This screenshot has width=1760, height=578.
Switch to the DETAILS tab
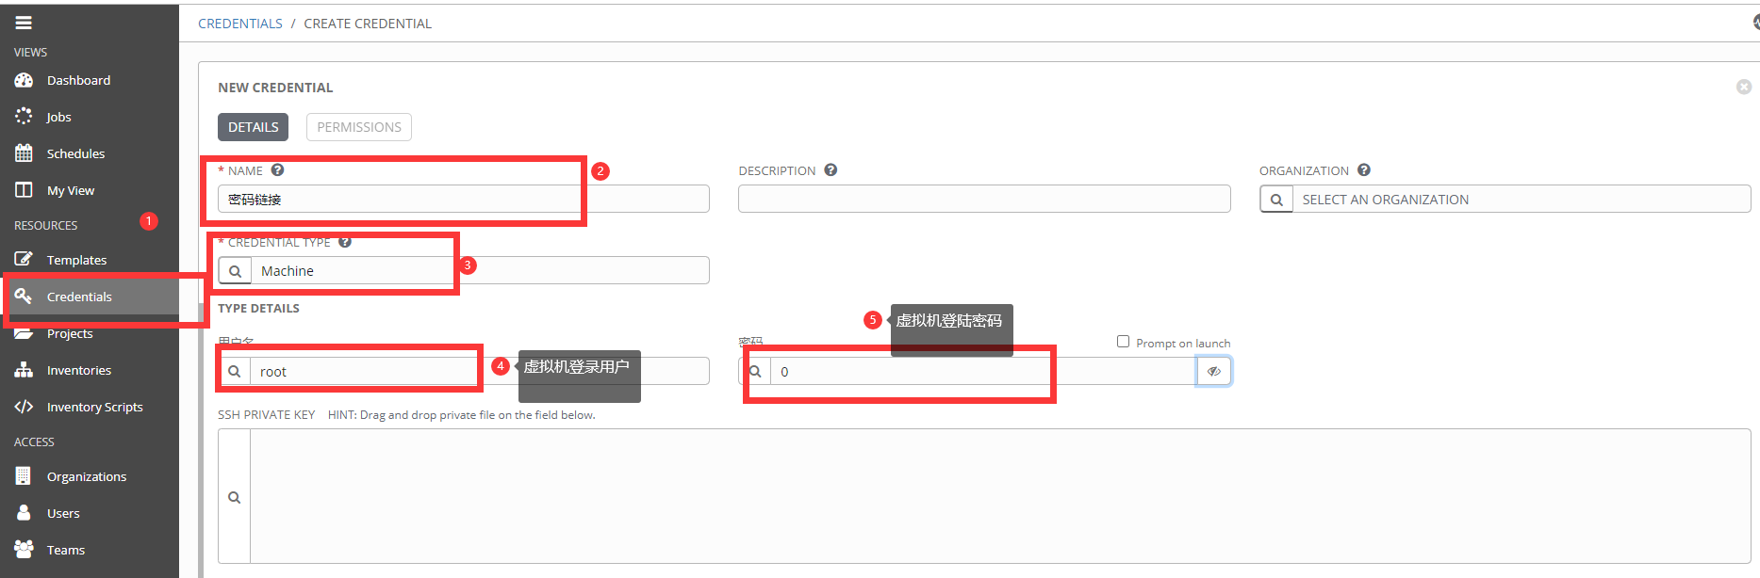[x=254, y=127]
